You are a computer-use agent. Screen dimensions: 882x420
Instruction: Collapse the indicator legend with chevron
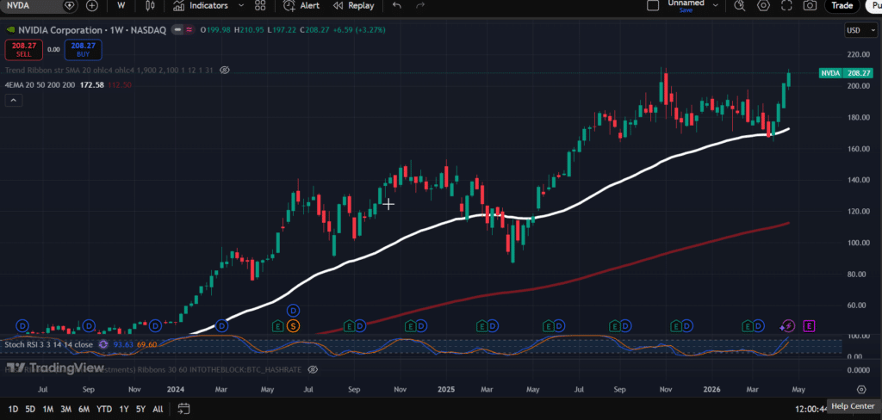tap(13, 101)
